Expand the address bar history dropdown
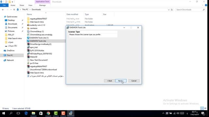 [x=169, y=10]
